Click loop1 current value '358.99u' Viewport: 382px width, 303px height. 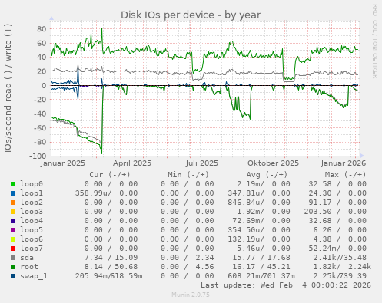click(92, 193)
